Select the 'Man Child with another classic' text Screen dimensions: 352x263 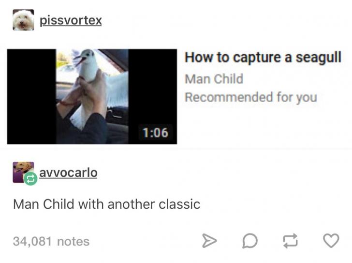107,204
